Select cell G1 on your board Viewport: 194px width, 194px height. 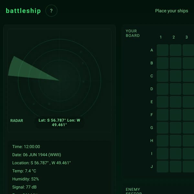coord(163,128)
